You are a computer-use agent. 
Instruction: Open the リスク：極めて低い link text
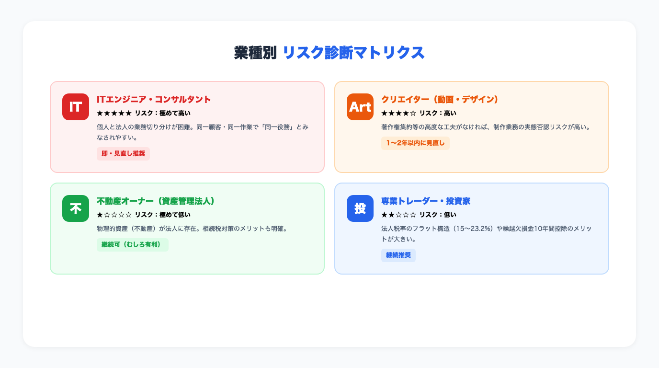[x=159, y=215]
